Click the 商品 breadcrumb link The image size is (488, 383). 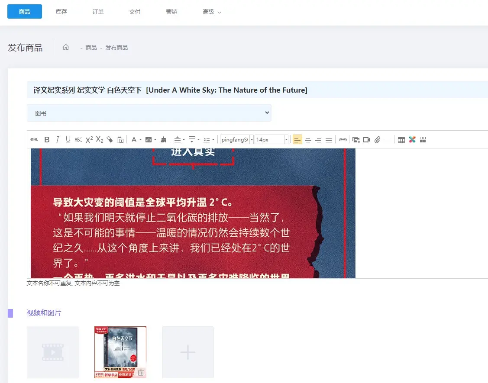[x=91, y=48]
